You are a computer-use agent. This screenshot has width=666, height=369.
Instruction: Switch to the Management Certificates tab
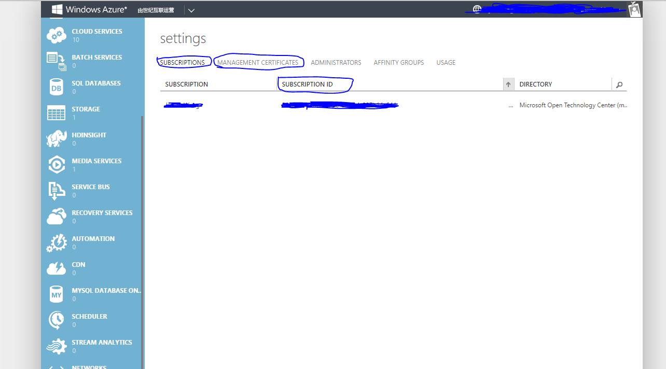(258, 63)
